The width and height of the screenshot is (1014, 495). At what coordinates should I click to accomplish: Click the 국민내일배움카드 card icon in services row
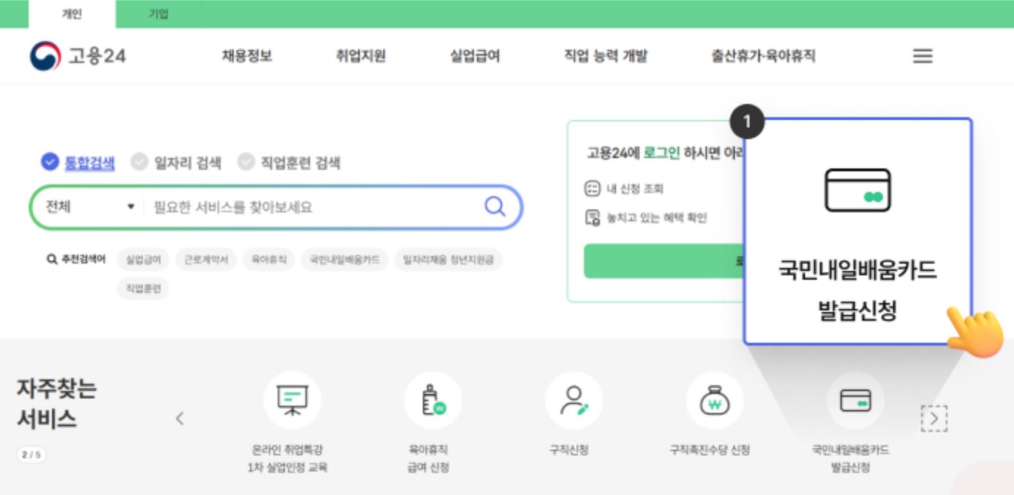pyautogui.click(x=855, y=400)
